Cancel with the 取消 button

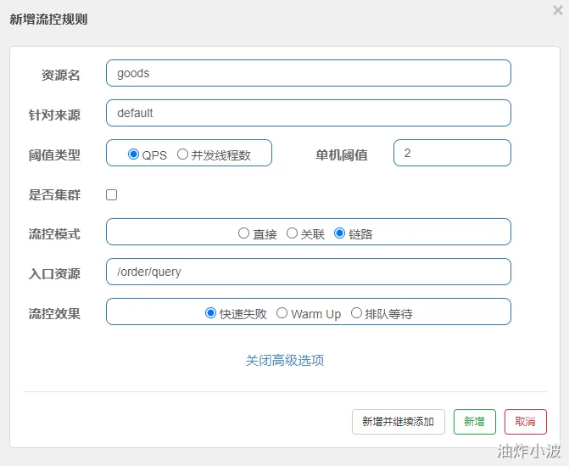tap(525, 422)
